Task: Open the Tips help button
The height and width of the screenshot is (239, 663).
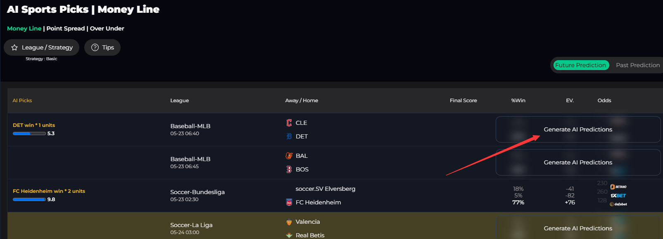Action: (102, 47)
